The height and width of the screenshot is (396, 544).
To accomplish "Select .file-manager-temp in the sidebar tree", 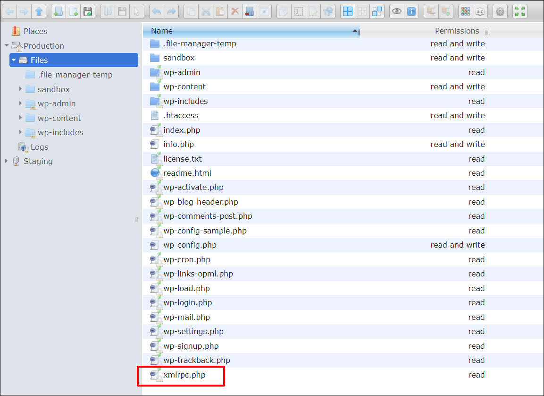I will (69, 75).
